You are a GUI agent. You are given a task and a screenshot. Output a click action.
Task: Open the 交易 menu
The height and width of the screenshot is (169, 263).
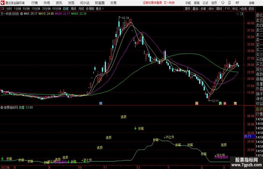(x=113, y=3)
